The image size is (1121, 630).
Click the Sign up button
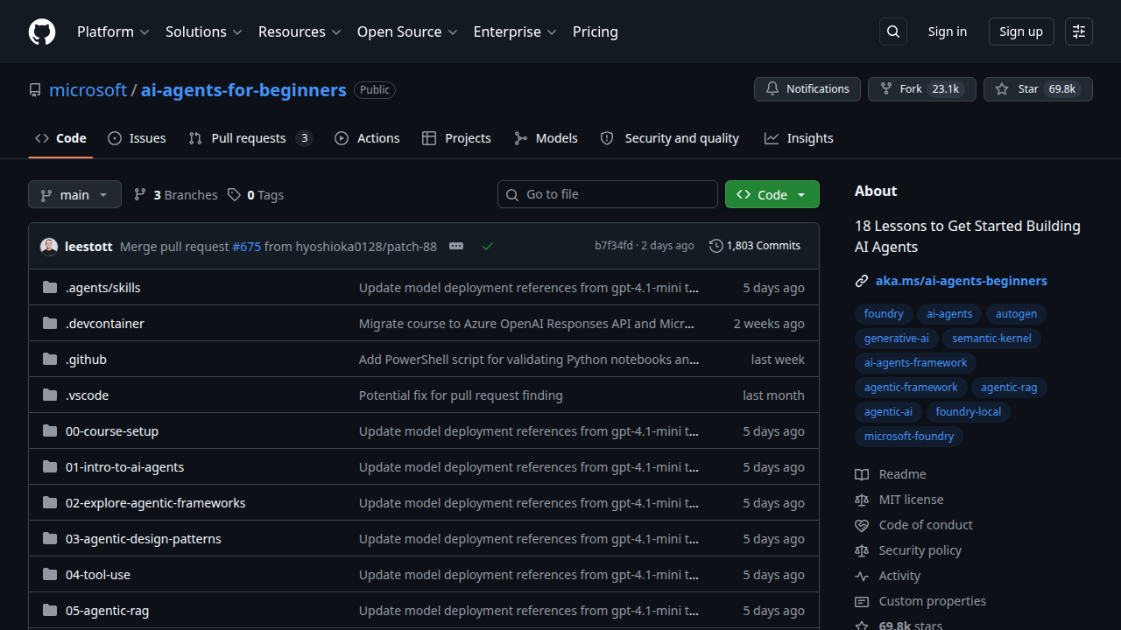(1021, 31)
